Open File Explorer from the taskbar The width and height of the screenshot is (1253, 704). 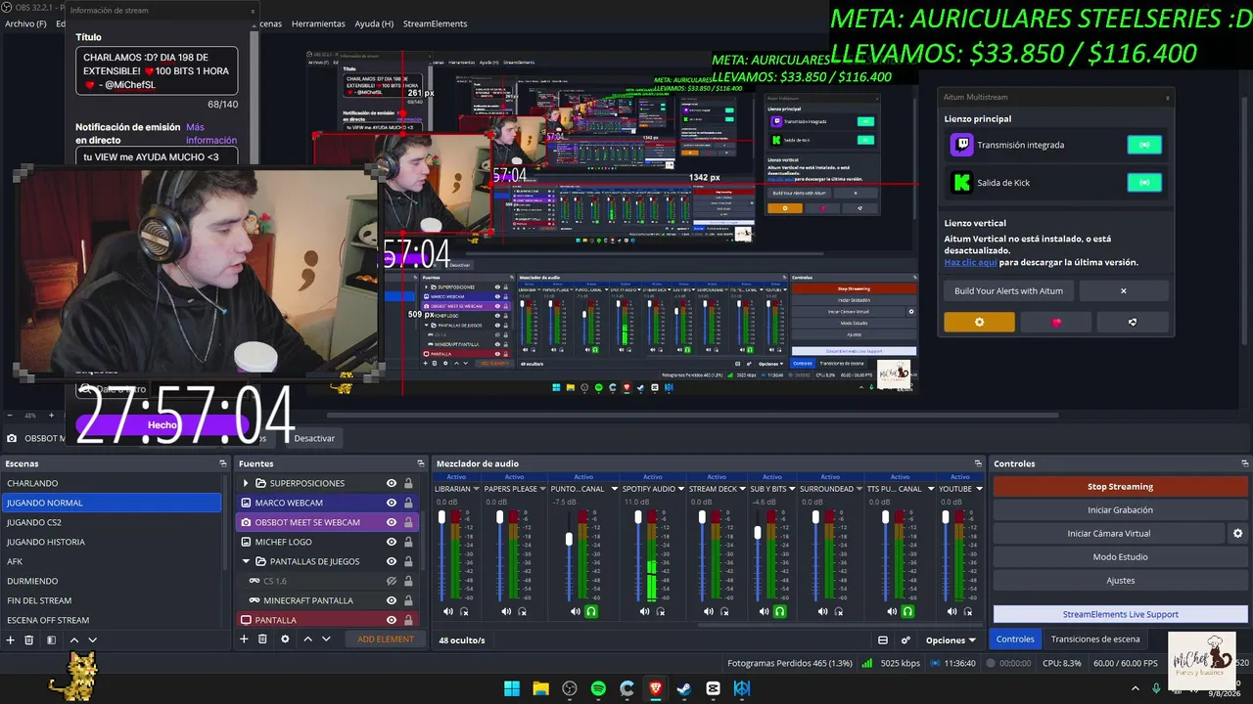tap(540, 688)
